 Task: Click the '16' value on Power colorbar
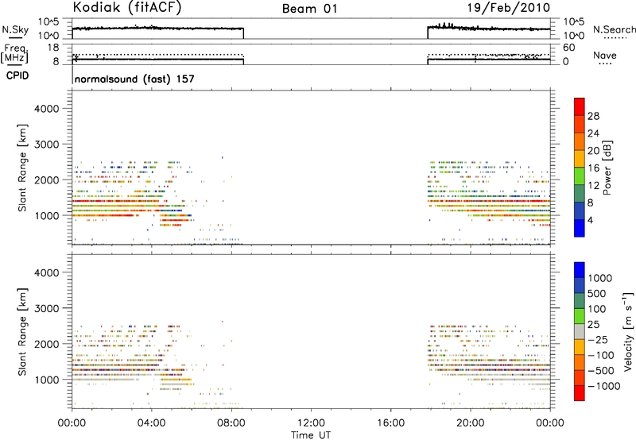click(593, 168)
